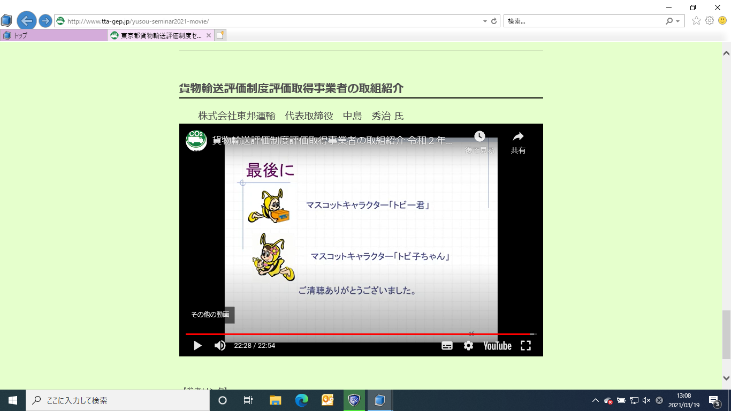Screen dimensions: 731x411
Task: Mute the video using the speaker icon
Action: click(220, 346)
